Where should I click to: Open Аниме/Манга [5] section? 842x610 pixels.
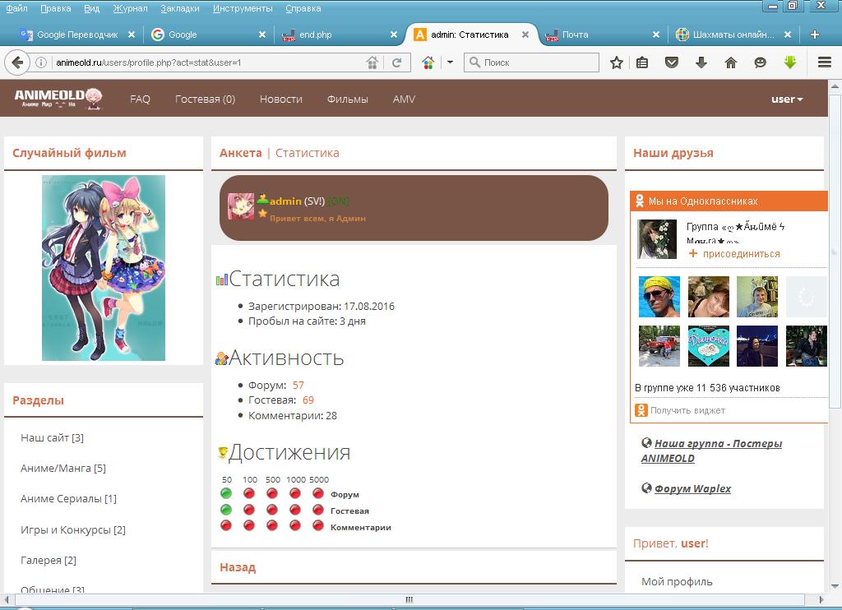click(x=62, y=469)
